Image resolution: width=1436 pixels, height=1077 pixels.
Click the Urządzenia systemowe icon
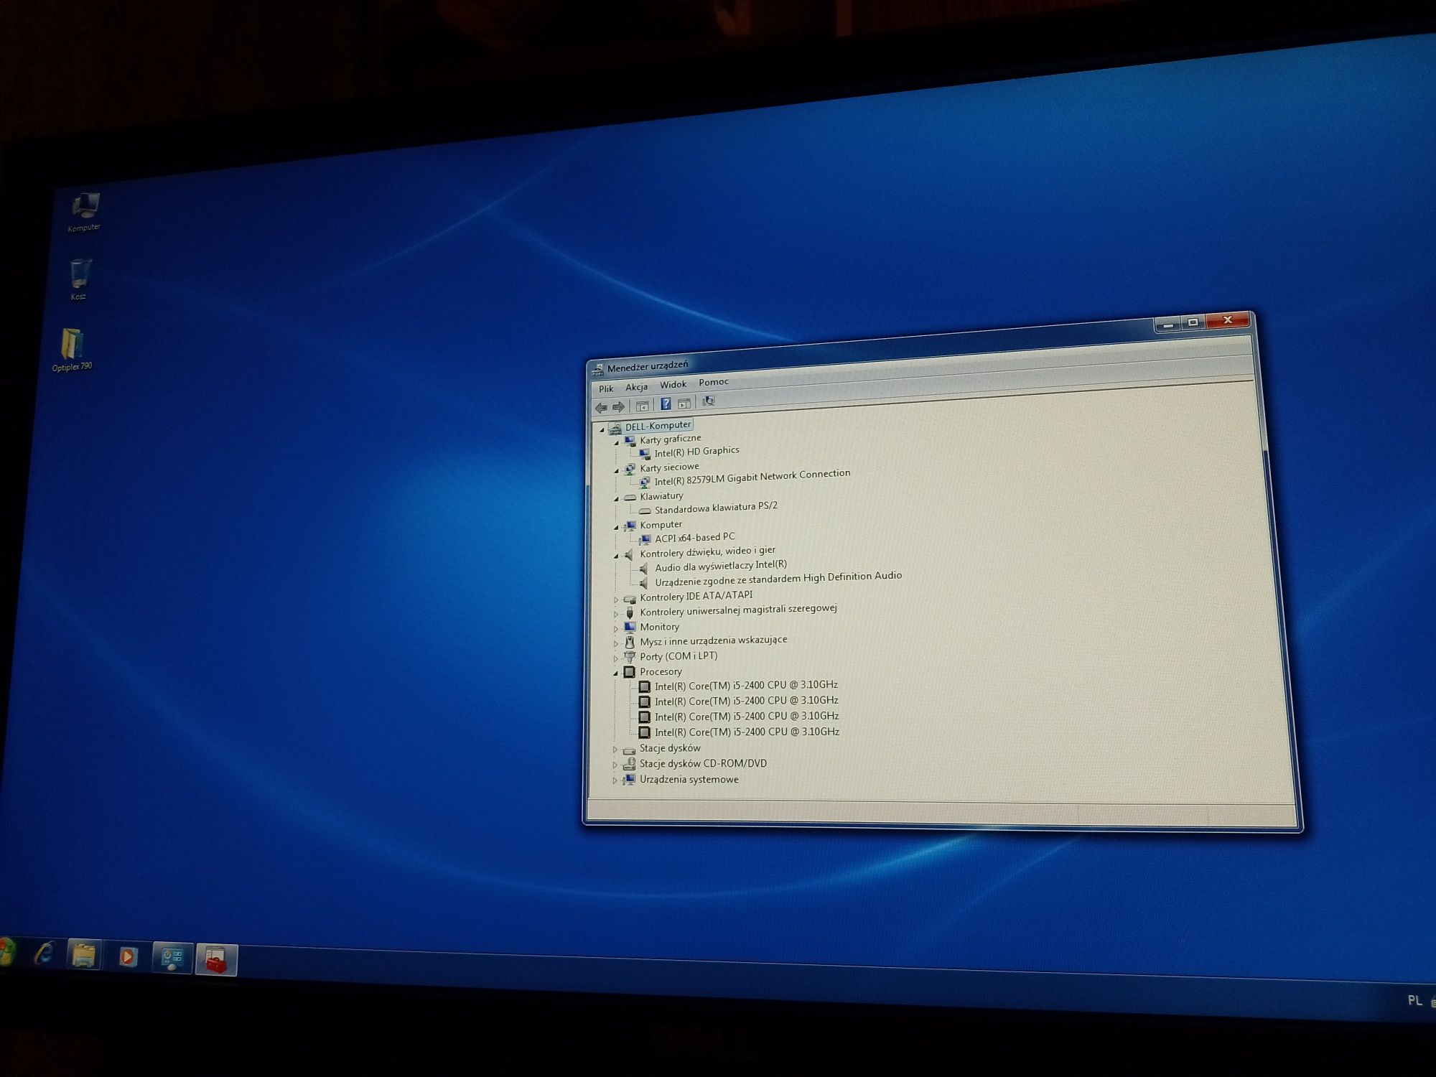(630, 780)
